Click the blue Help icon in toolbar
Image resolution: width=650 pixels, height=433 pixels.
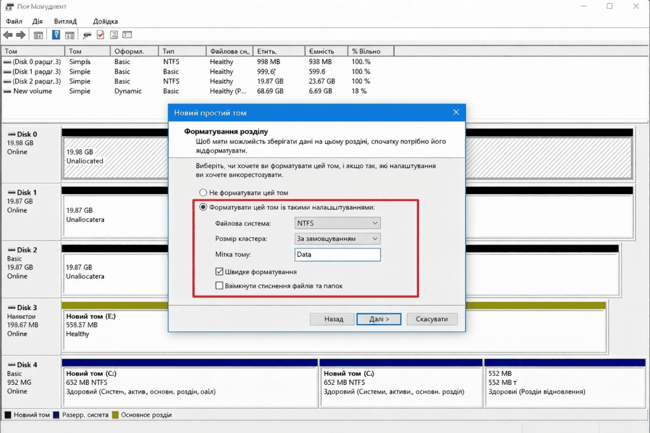point(56,35)
